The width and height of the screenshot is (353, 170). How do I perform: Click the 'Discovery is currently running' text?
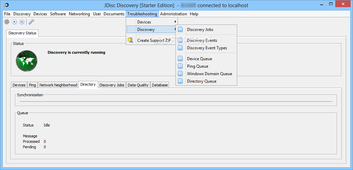point(76,53)
